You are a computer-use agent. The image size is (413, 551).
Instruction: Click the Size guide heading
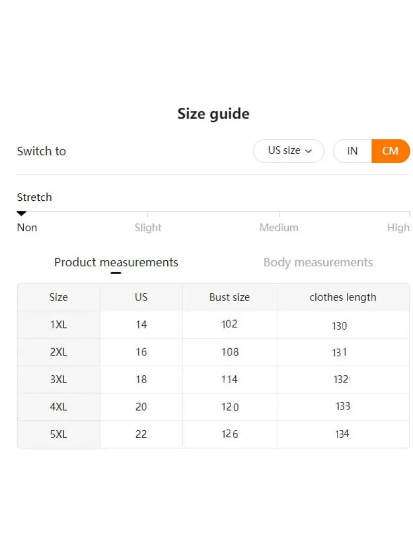tap(213, 114)
